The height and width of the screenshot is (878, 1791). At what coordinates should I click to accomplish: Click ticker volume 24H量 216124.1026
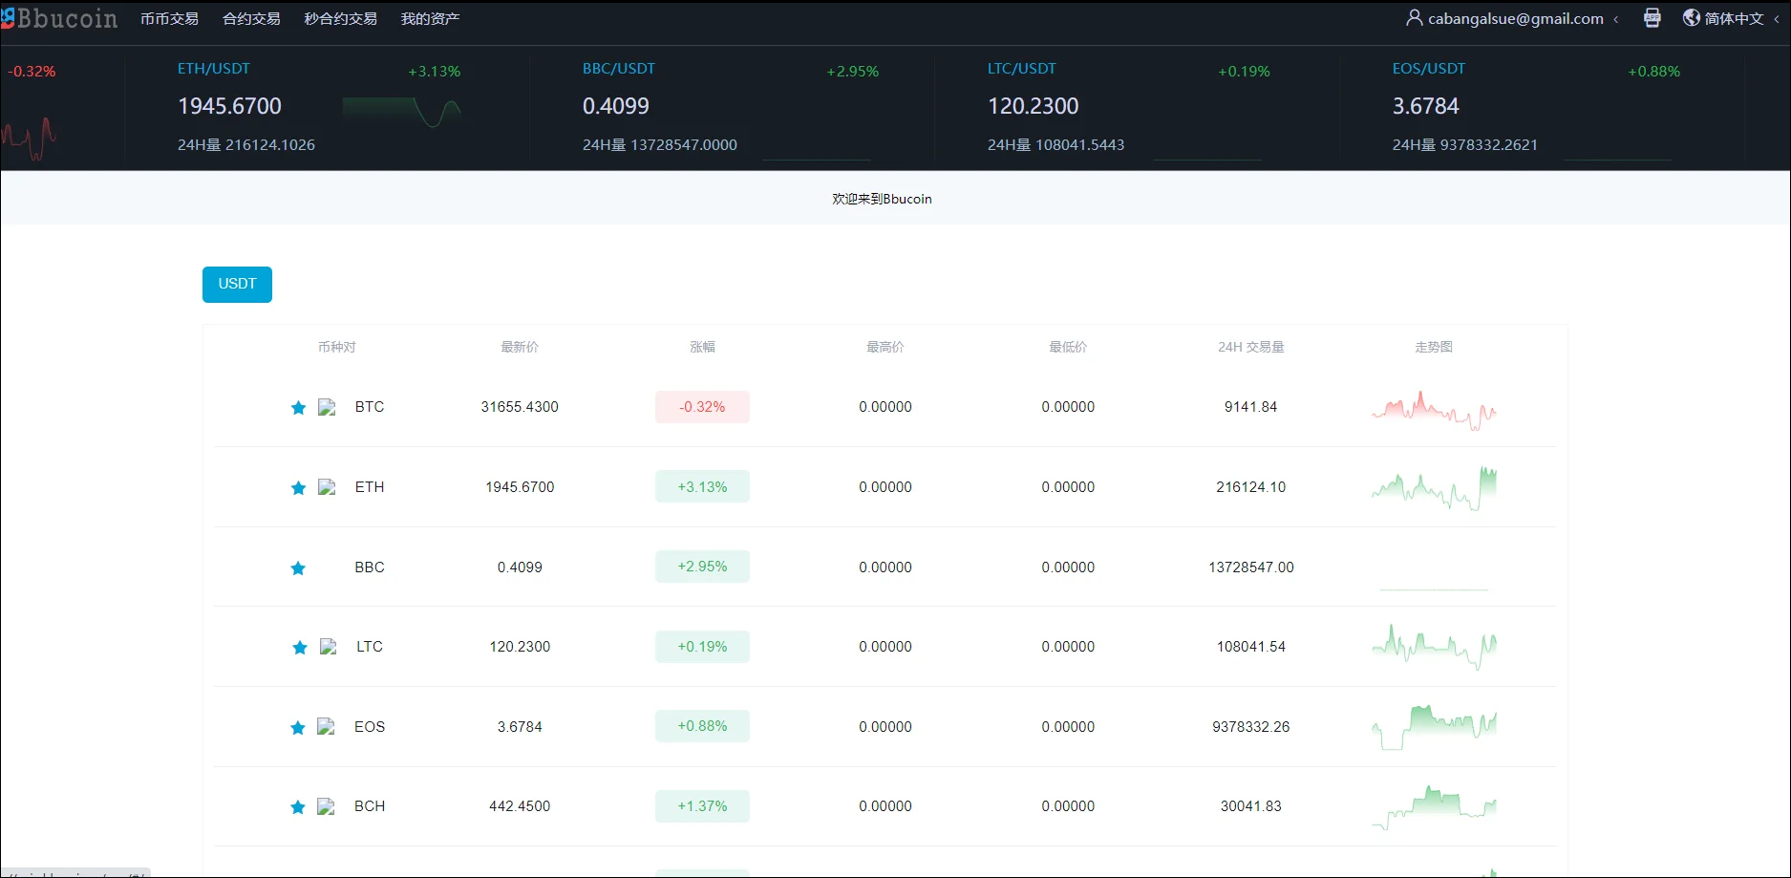tap(246, 145)
